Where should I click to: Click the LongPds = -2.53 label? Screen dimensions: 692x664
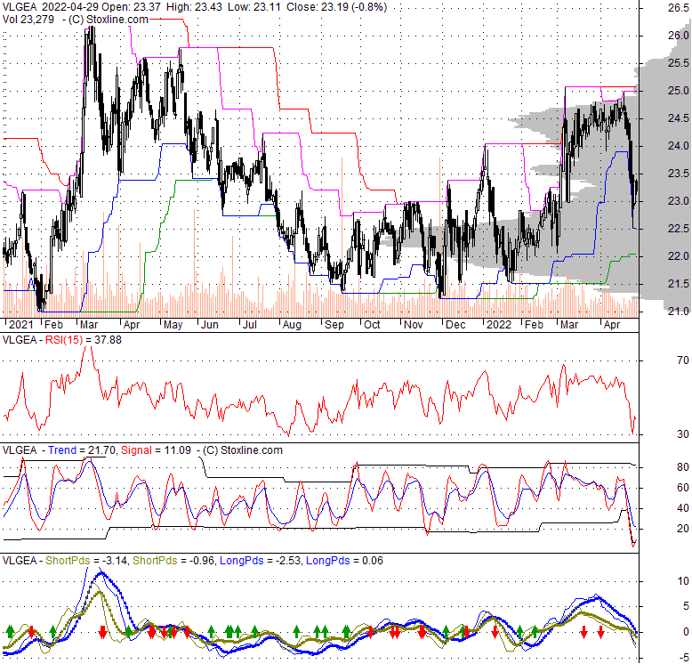click(260, 561)
